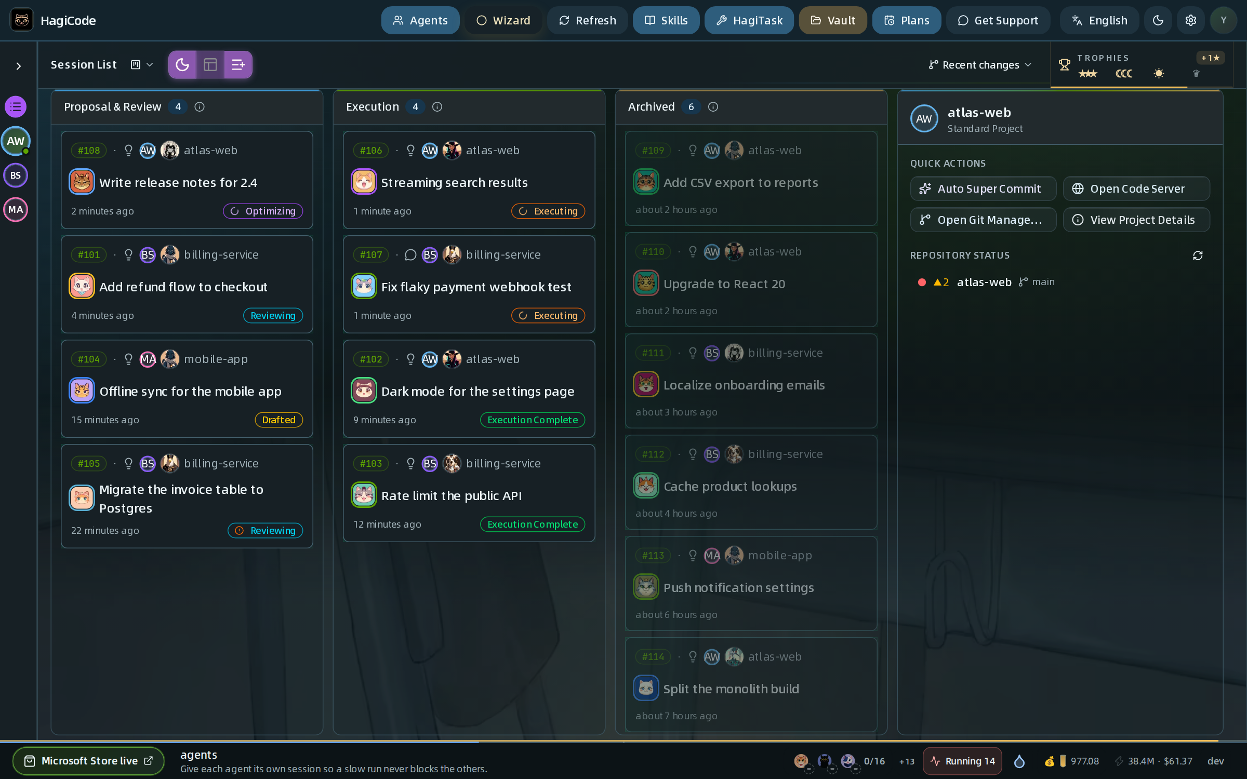Expand the Recent changes dropdown
The image size is (1247, 779).
pyautogui.click(x=980, y=65)
